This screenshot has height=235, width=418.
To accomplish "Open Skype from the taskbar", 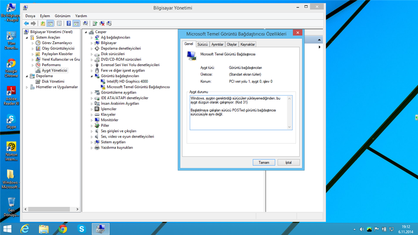I will tap(82, 229).
